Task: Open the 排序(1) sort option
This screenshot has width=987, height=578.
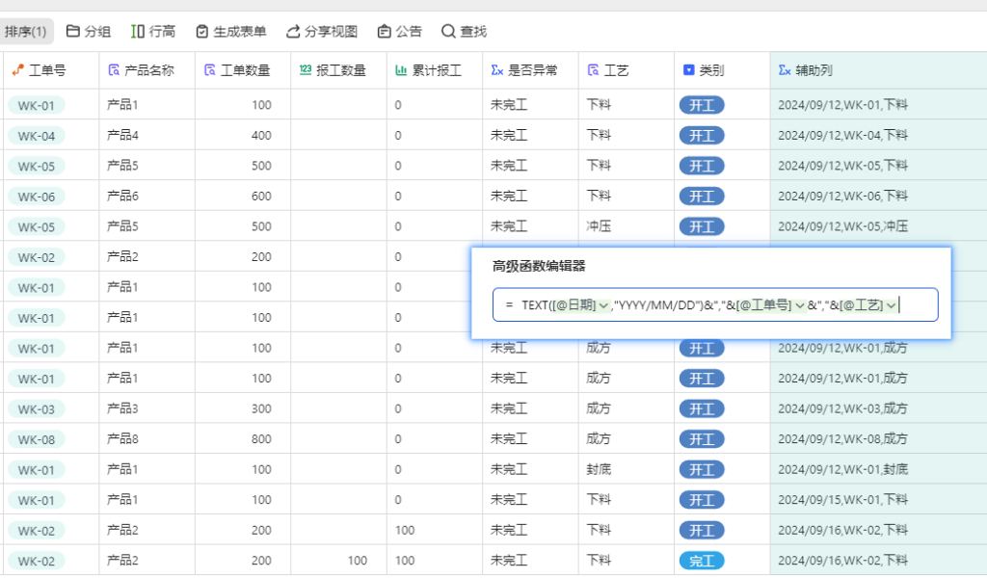Action: 26,32
